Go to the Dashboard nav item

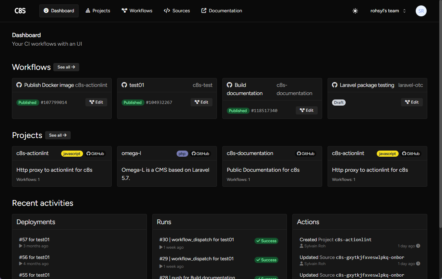(59, 11)
